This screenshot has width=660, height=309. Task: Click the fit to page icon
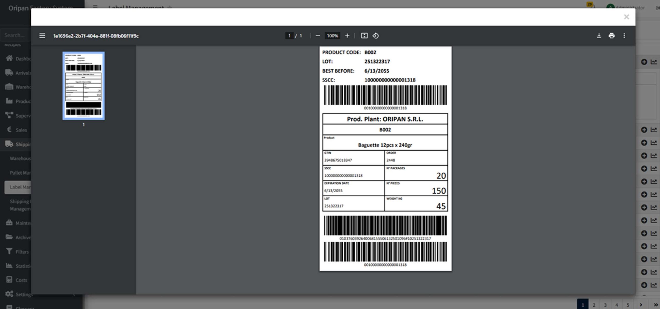coord(364,36)
